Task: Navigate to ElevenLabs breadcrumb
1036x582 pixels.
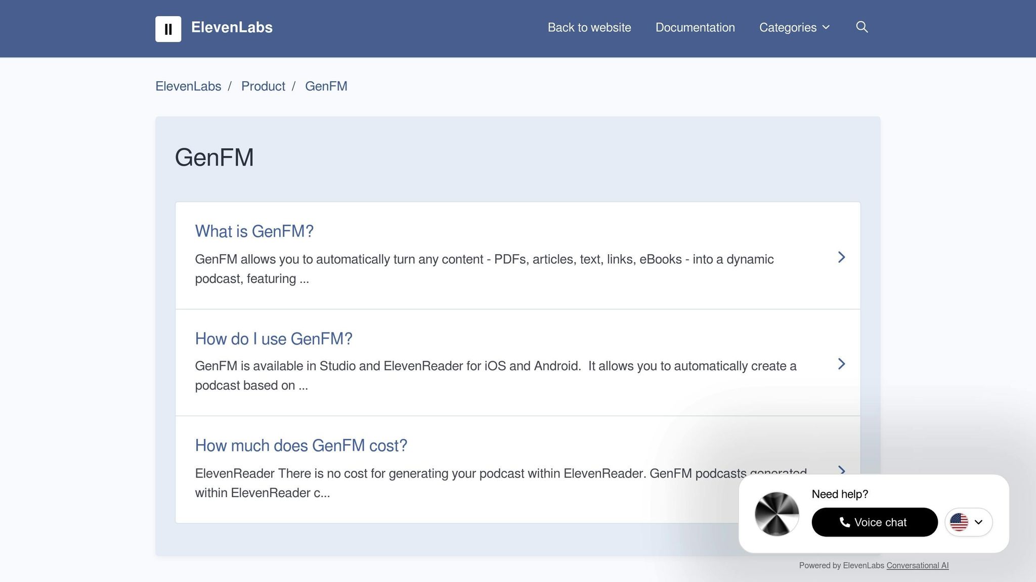Action: pyautogui.click(x=188, y=86)
